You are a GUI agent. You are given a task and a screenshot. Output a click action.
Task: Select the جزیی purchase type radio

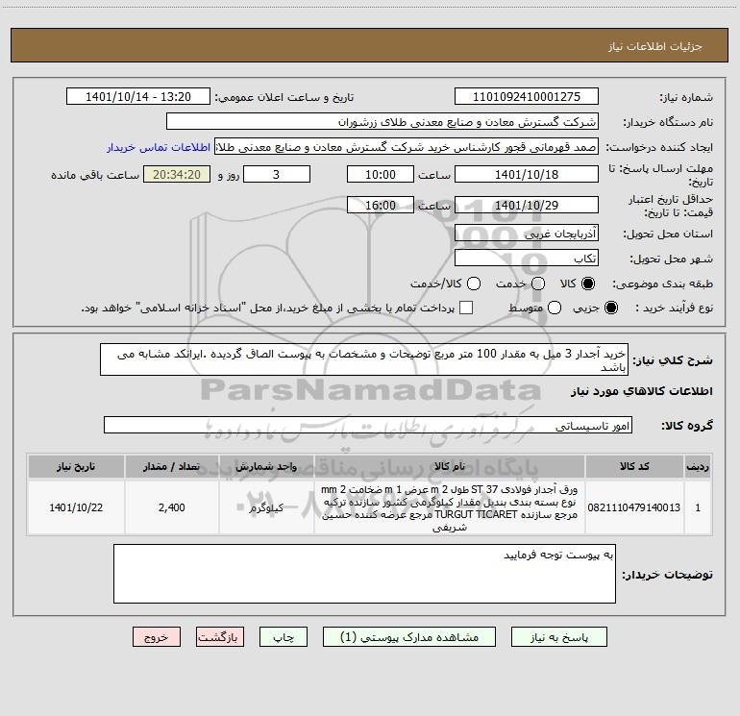click(611, 308)
